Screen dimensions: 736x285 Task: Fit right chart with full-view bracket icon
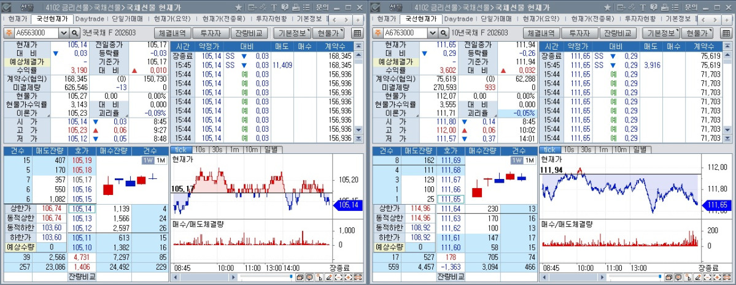[x=727, y=278]
